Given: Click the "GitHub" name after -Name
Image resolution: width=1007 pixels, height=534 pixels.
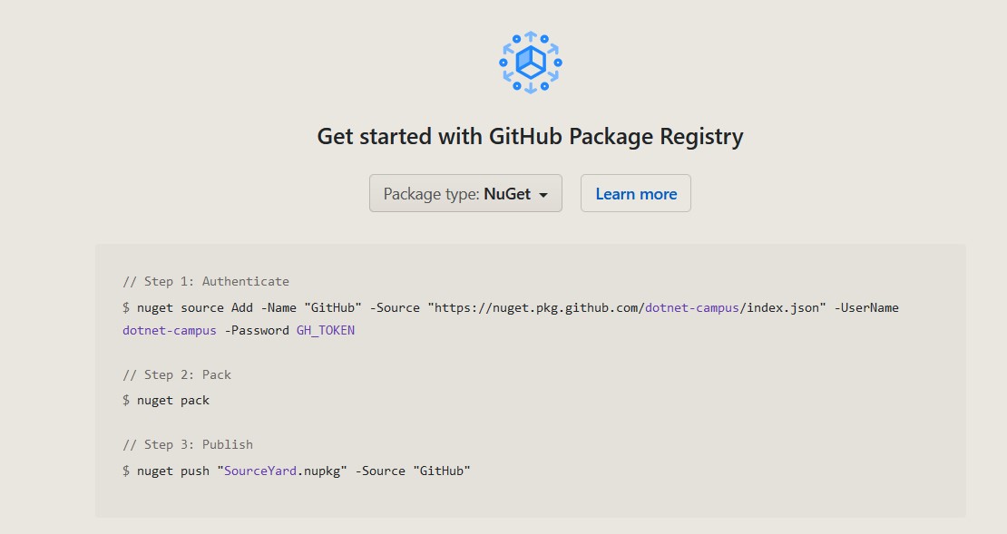Looking at the screenshot, I should [x=333, y=307].
